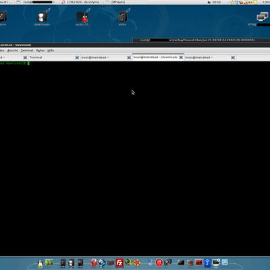Screen dimensions: 270x270
Task: Open the Hilfe menu
Action: coord(51,51)
